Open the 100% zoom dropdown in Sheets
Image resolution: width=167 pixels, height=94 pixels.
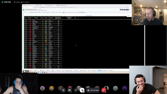36,12
